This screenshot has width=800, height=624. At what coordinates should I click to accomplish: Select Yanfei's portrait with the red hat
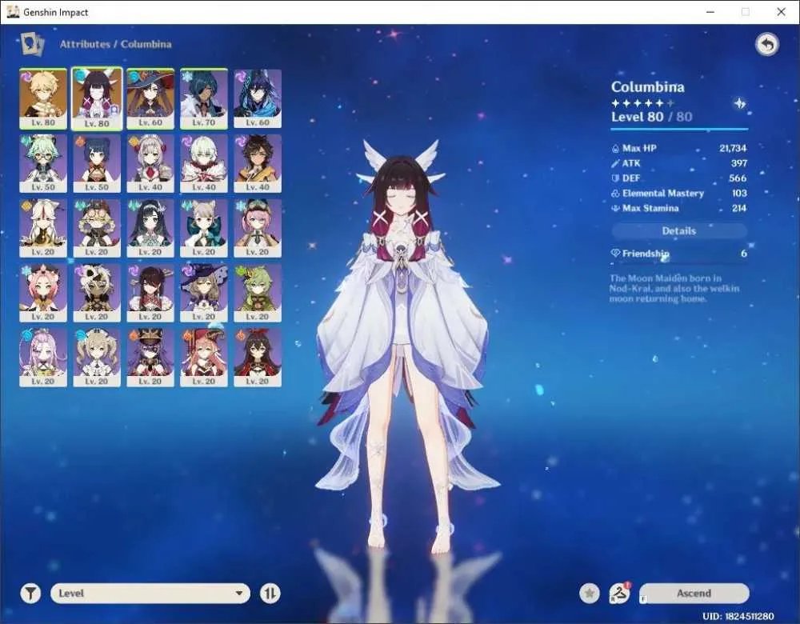pos(204,358)
